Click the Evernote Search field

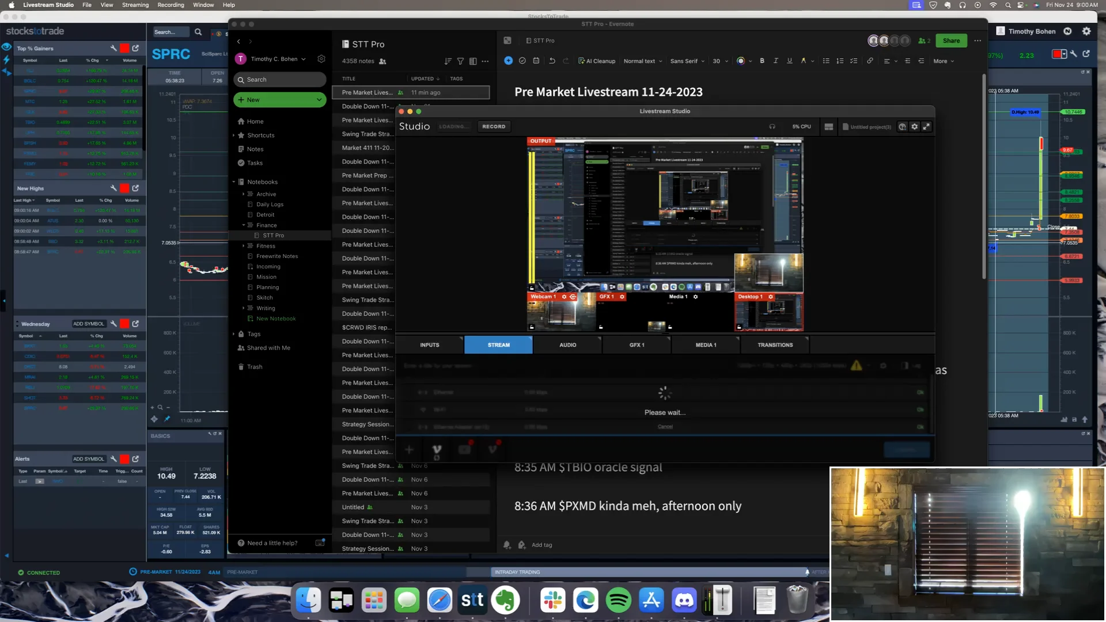pos(280,79)
